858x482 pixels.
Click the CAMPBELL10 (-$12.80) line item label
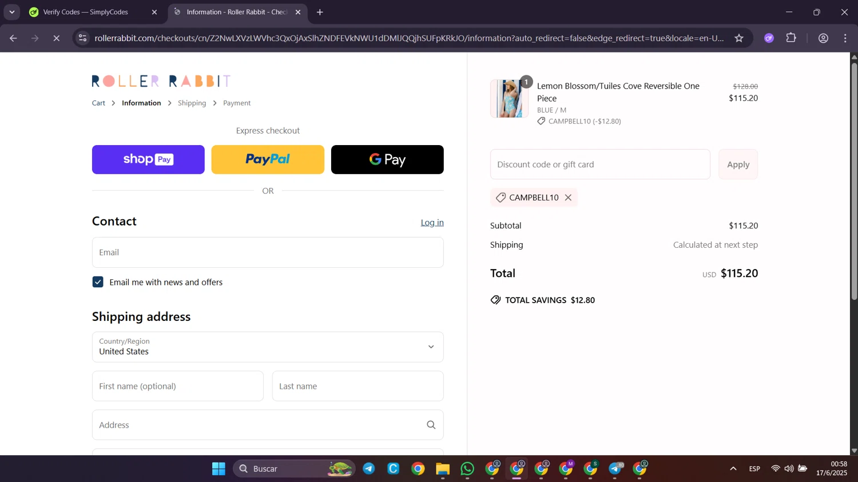585,121
